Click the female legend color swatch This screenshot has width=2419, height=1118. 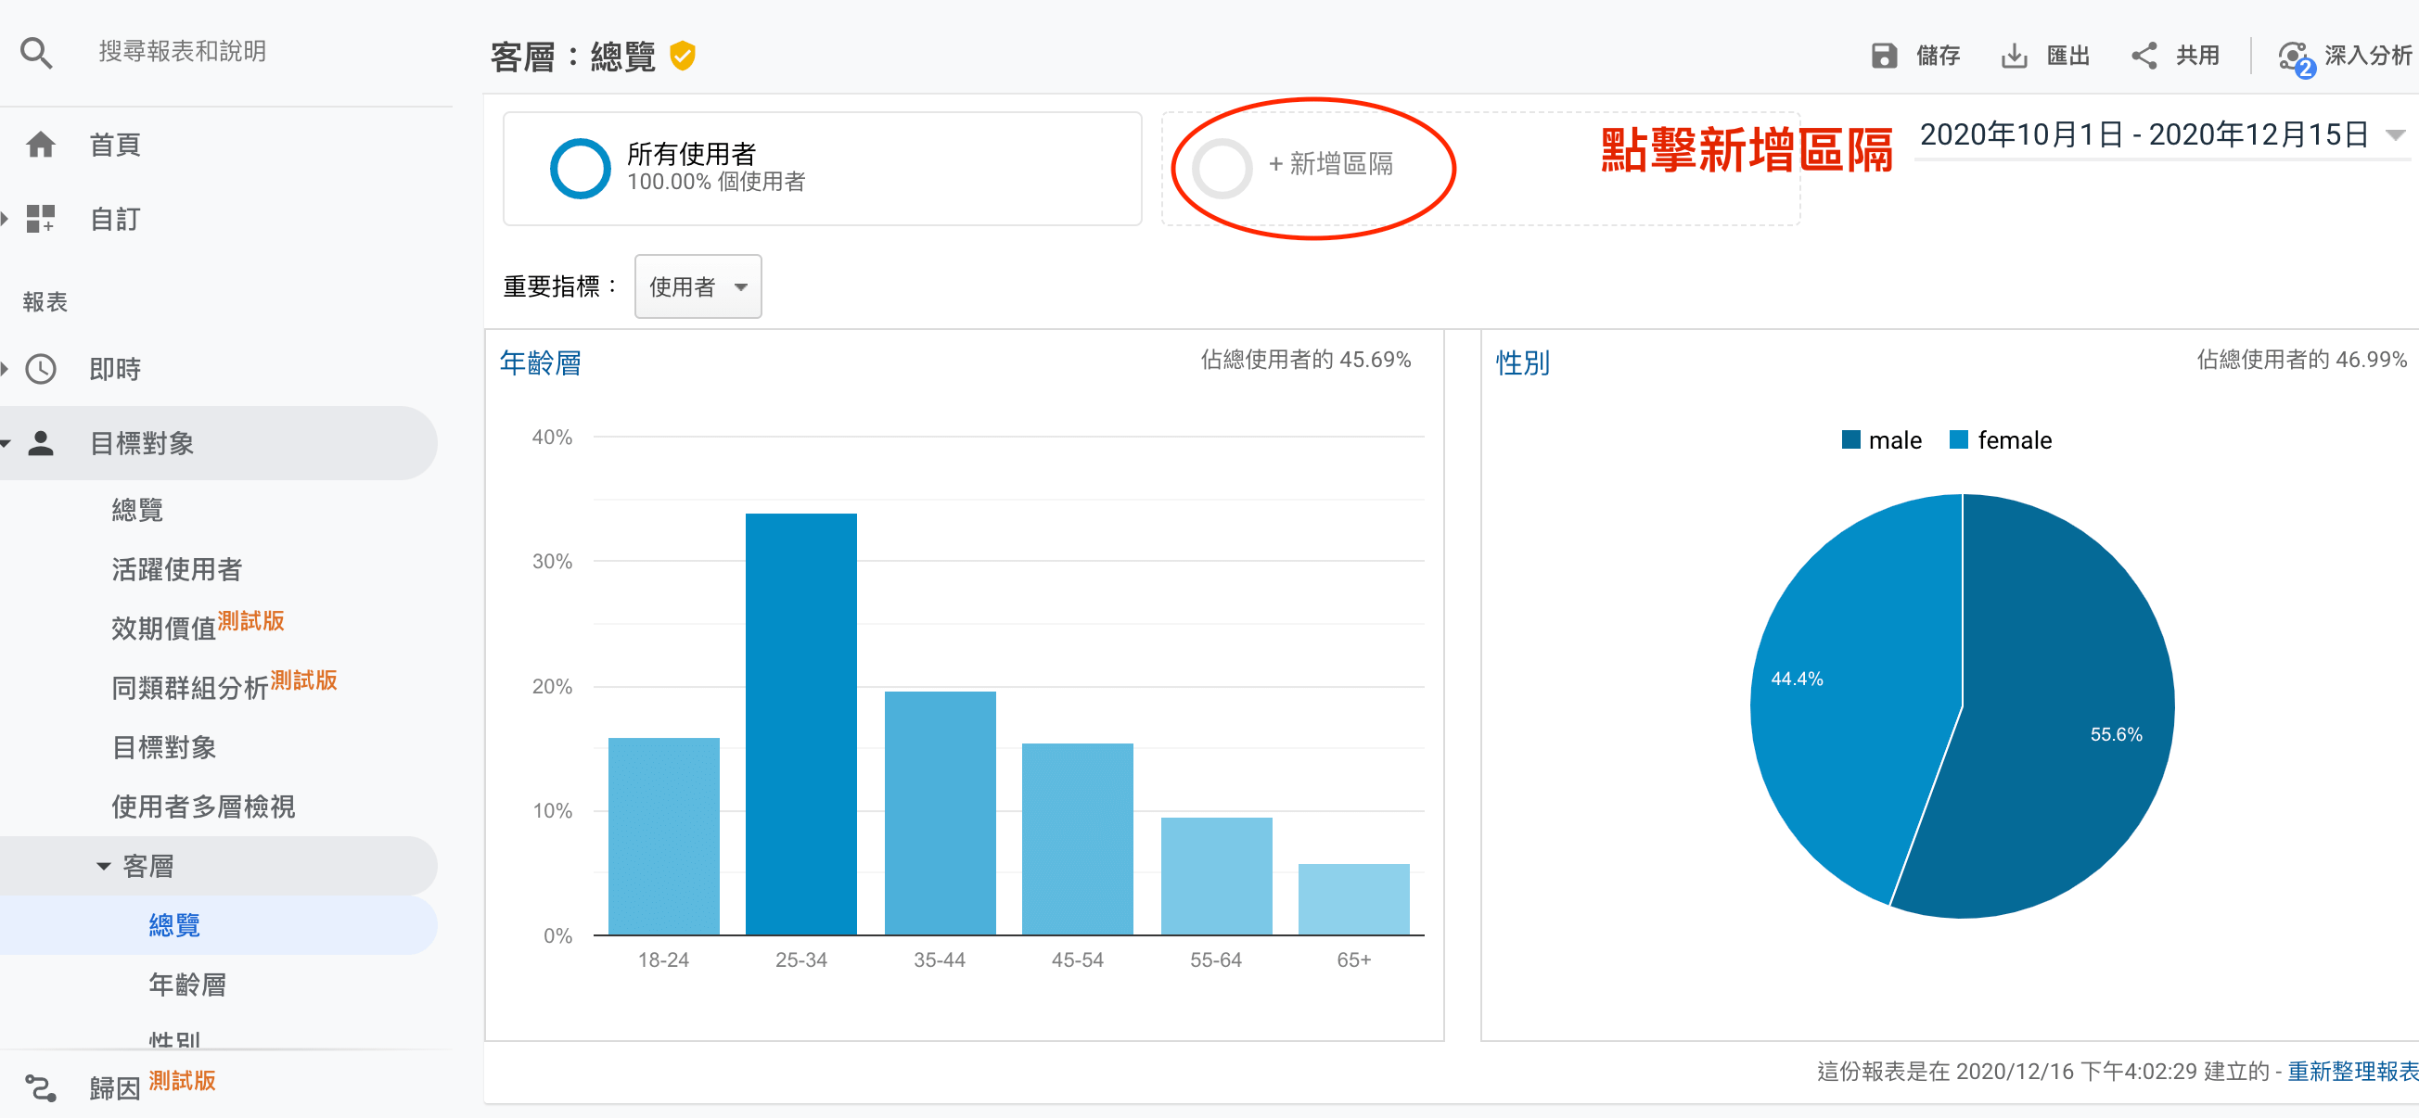pyautogui.click(x=1959, y=439)
